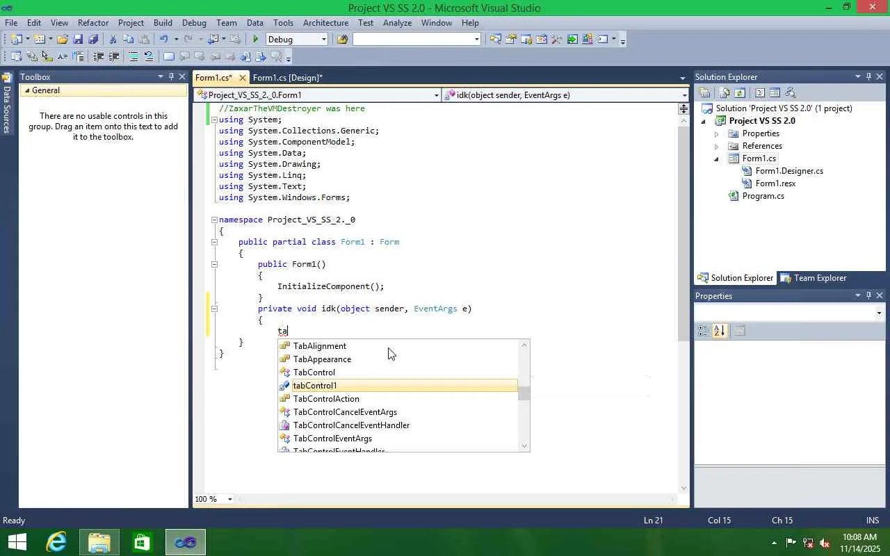Open the Windows Store taskbar icon

(x=142, y=542)
